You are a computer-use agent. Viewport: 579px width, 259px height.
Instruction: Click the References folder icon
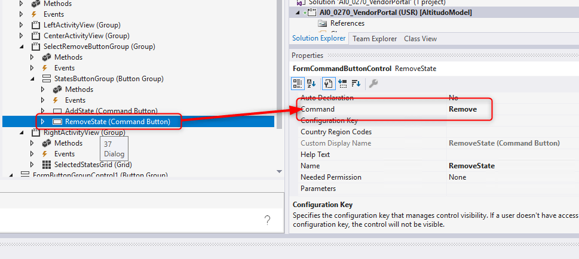(323, 23)
